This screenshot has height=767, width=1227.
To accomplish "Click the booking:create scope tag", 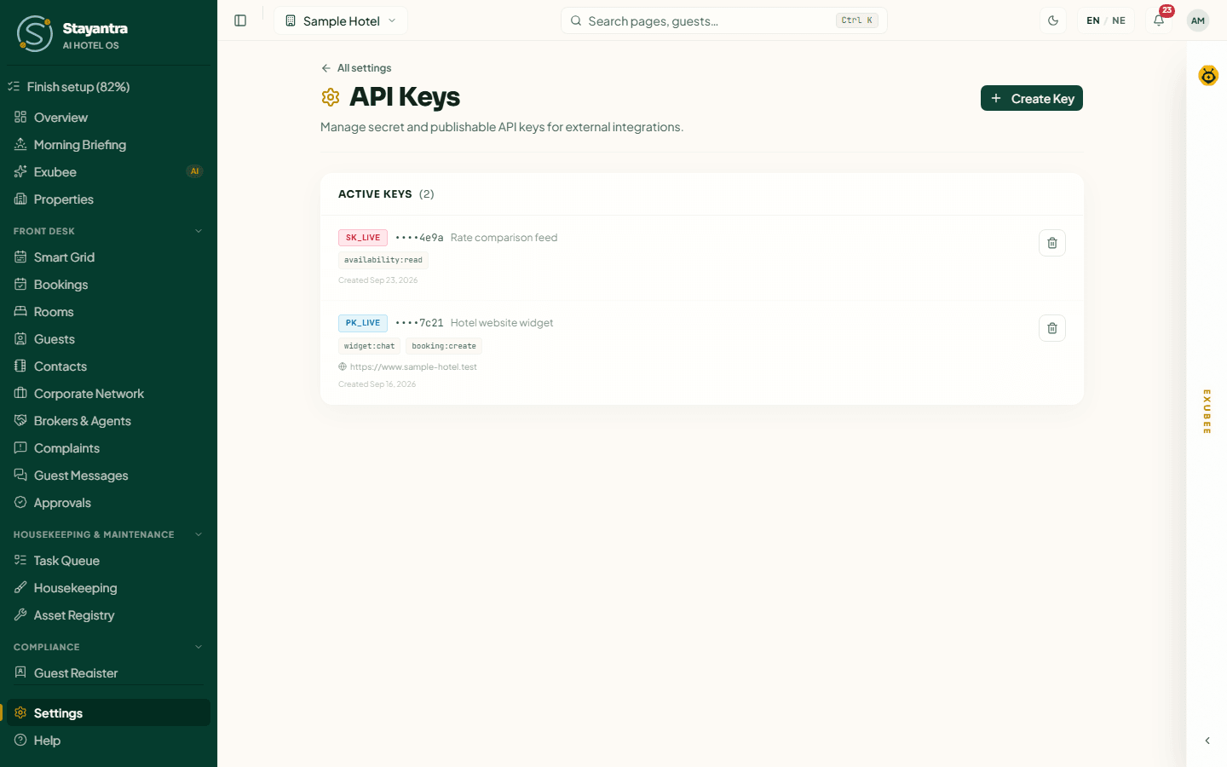I will 444,346.
